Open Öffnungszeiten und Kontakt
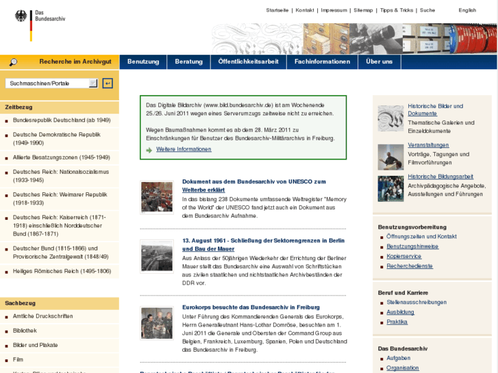The image size is (498, 373). click(421, 237)
